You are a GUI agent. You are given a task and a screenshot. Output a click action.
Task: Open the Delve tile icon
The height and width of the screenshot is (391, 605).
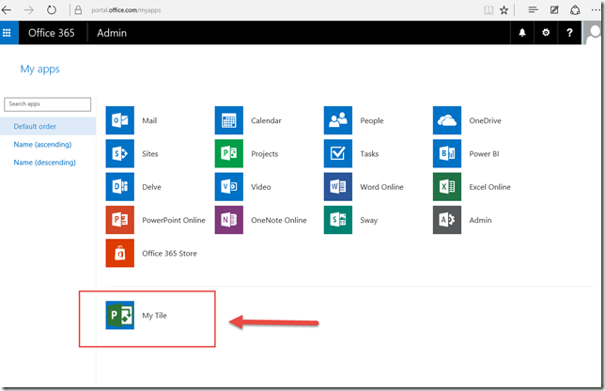point(120,187)
